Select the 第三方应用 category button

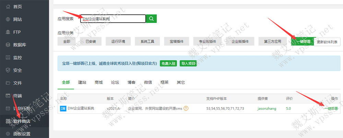tap(273, 41)
